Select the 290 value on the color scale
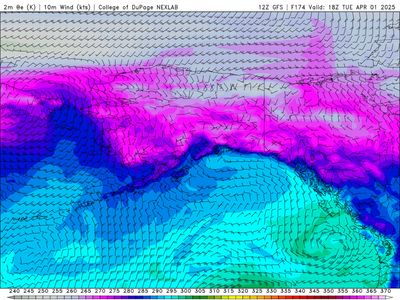Image resolution: width=400 pixels, height=300 pixels. click(157, 291)
